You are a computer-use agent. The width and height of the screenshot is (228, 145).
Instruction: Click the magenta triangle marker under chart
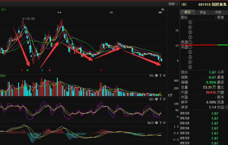click(x=49, y=70)
